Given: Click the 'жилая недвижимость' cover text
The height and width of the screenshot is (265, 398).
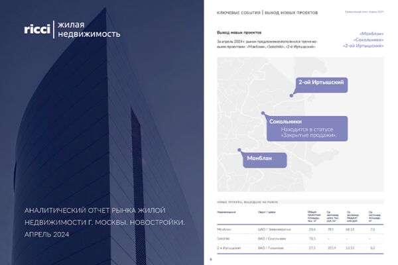Looking at the screenshot, I should (x=89, y=29).
